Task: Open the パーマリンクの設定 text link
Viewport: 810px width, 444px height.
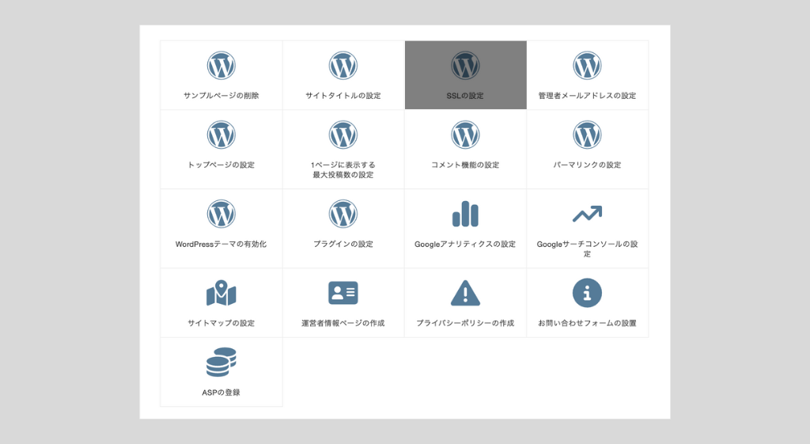Action: click(x=587, y=165)
